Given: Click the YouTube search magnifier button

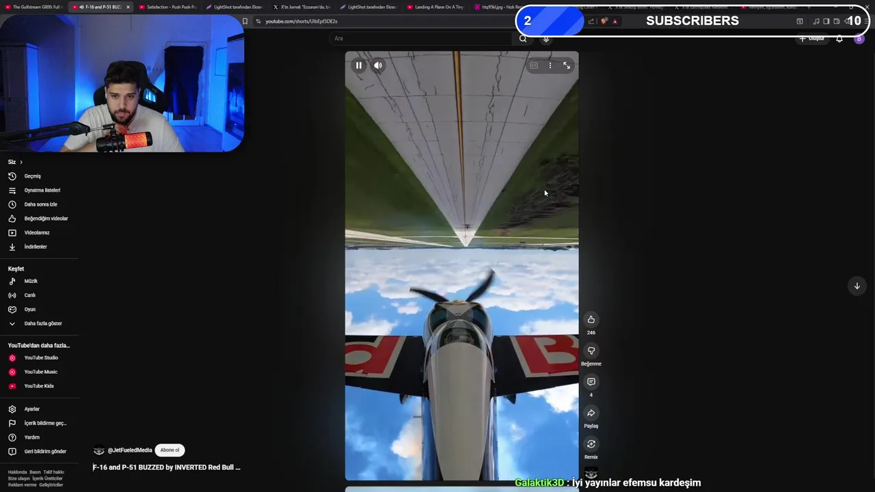Looking at the screenshot, I should [x=523, y=38].
